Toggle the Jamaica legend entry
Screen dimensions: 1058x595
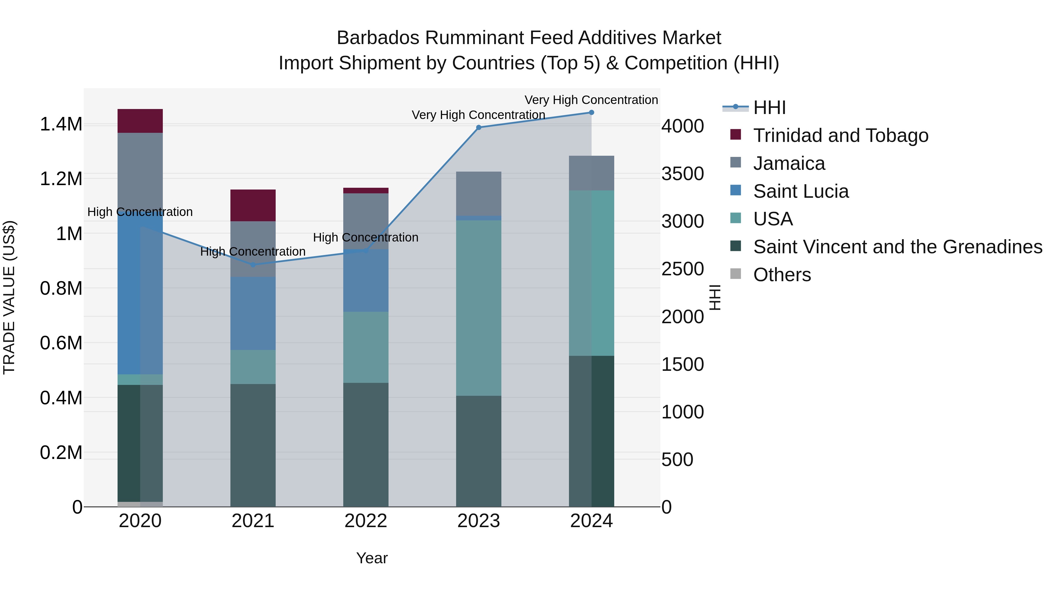coord(777,163)
